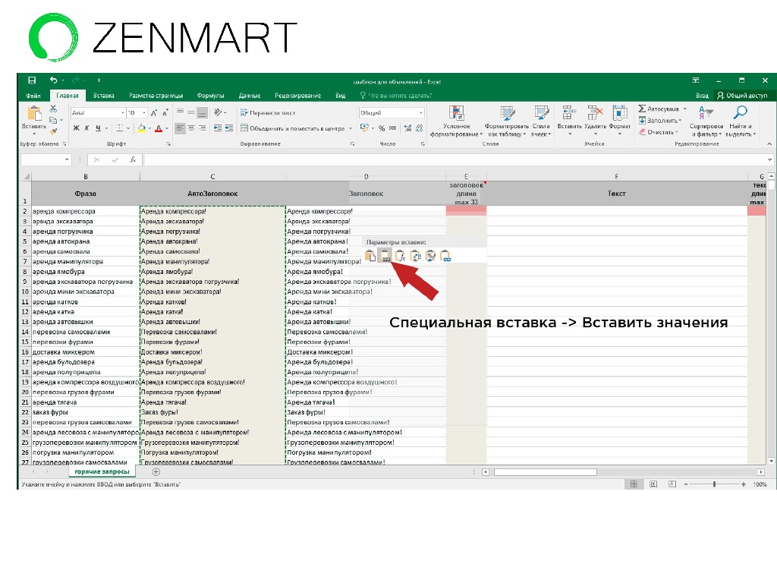777x583 pixels.
Task: Open Найти и выделить magnifier menu
Action: tap(741, 121)
